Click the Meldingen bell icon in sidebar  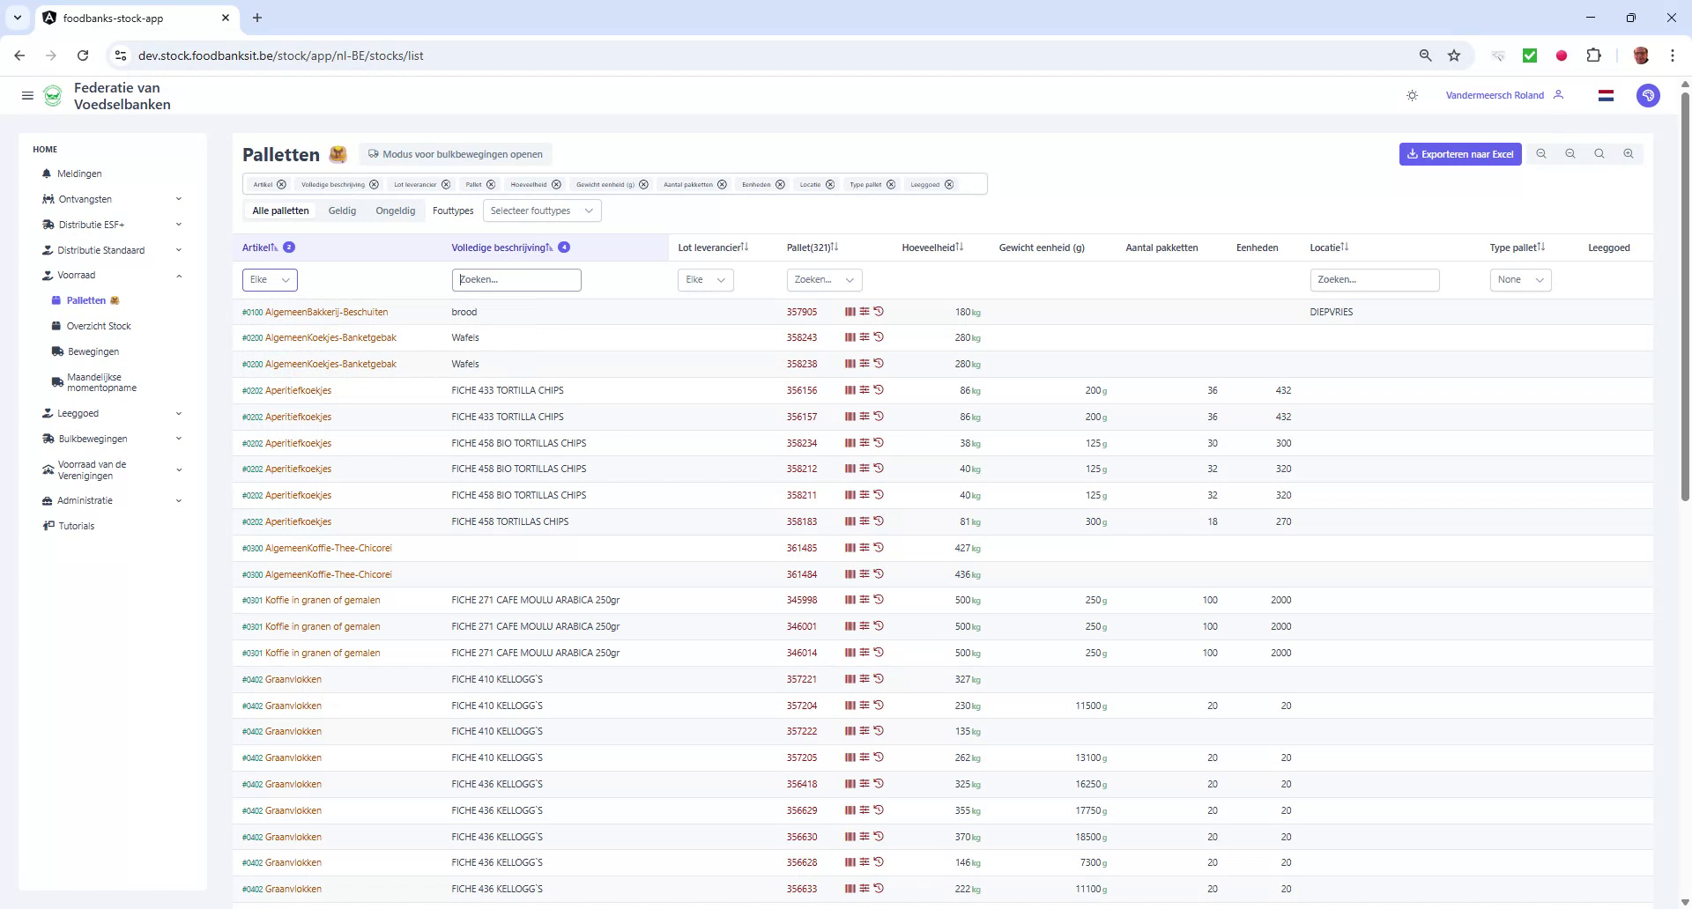coord(46,174)
